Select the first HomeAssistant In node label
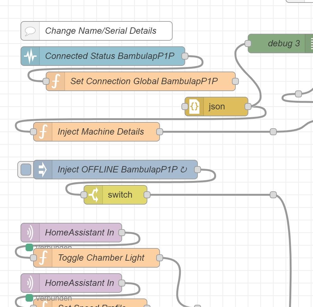This screenshot has width=313, height=307. 80,233
